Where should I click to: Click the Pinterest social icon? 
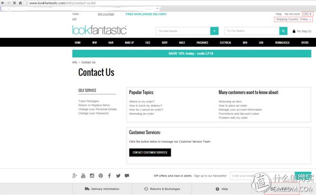[x=101, y=176]
